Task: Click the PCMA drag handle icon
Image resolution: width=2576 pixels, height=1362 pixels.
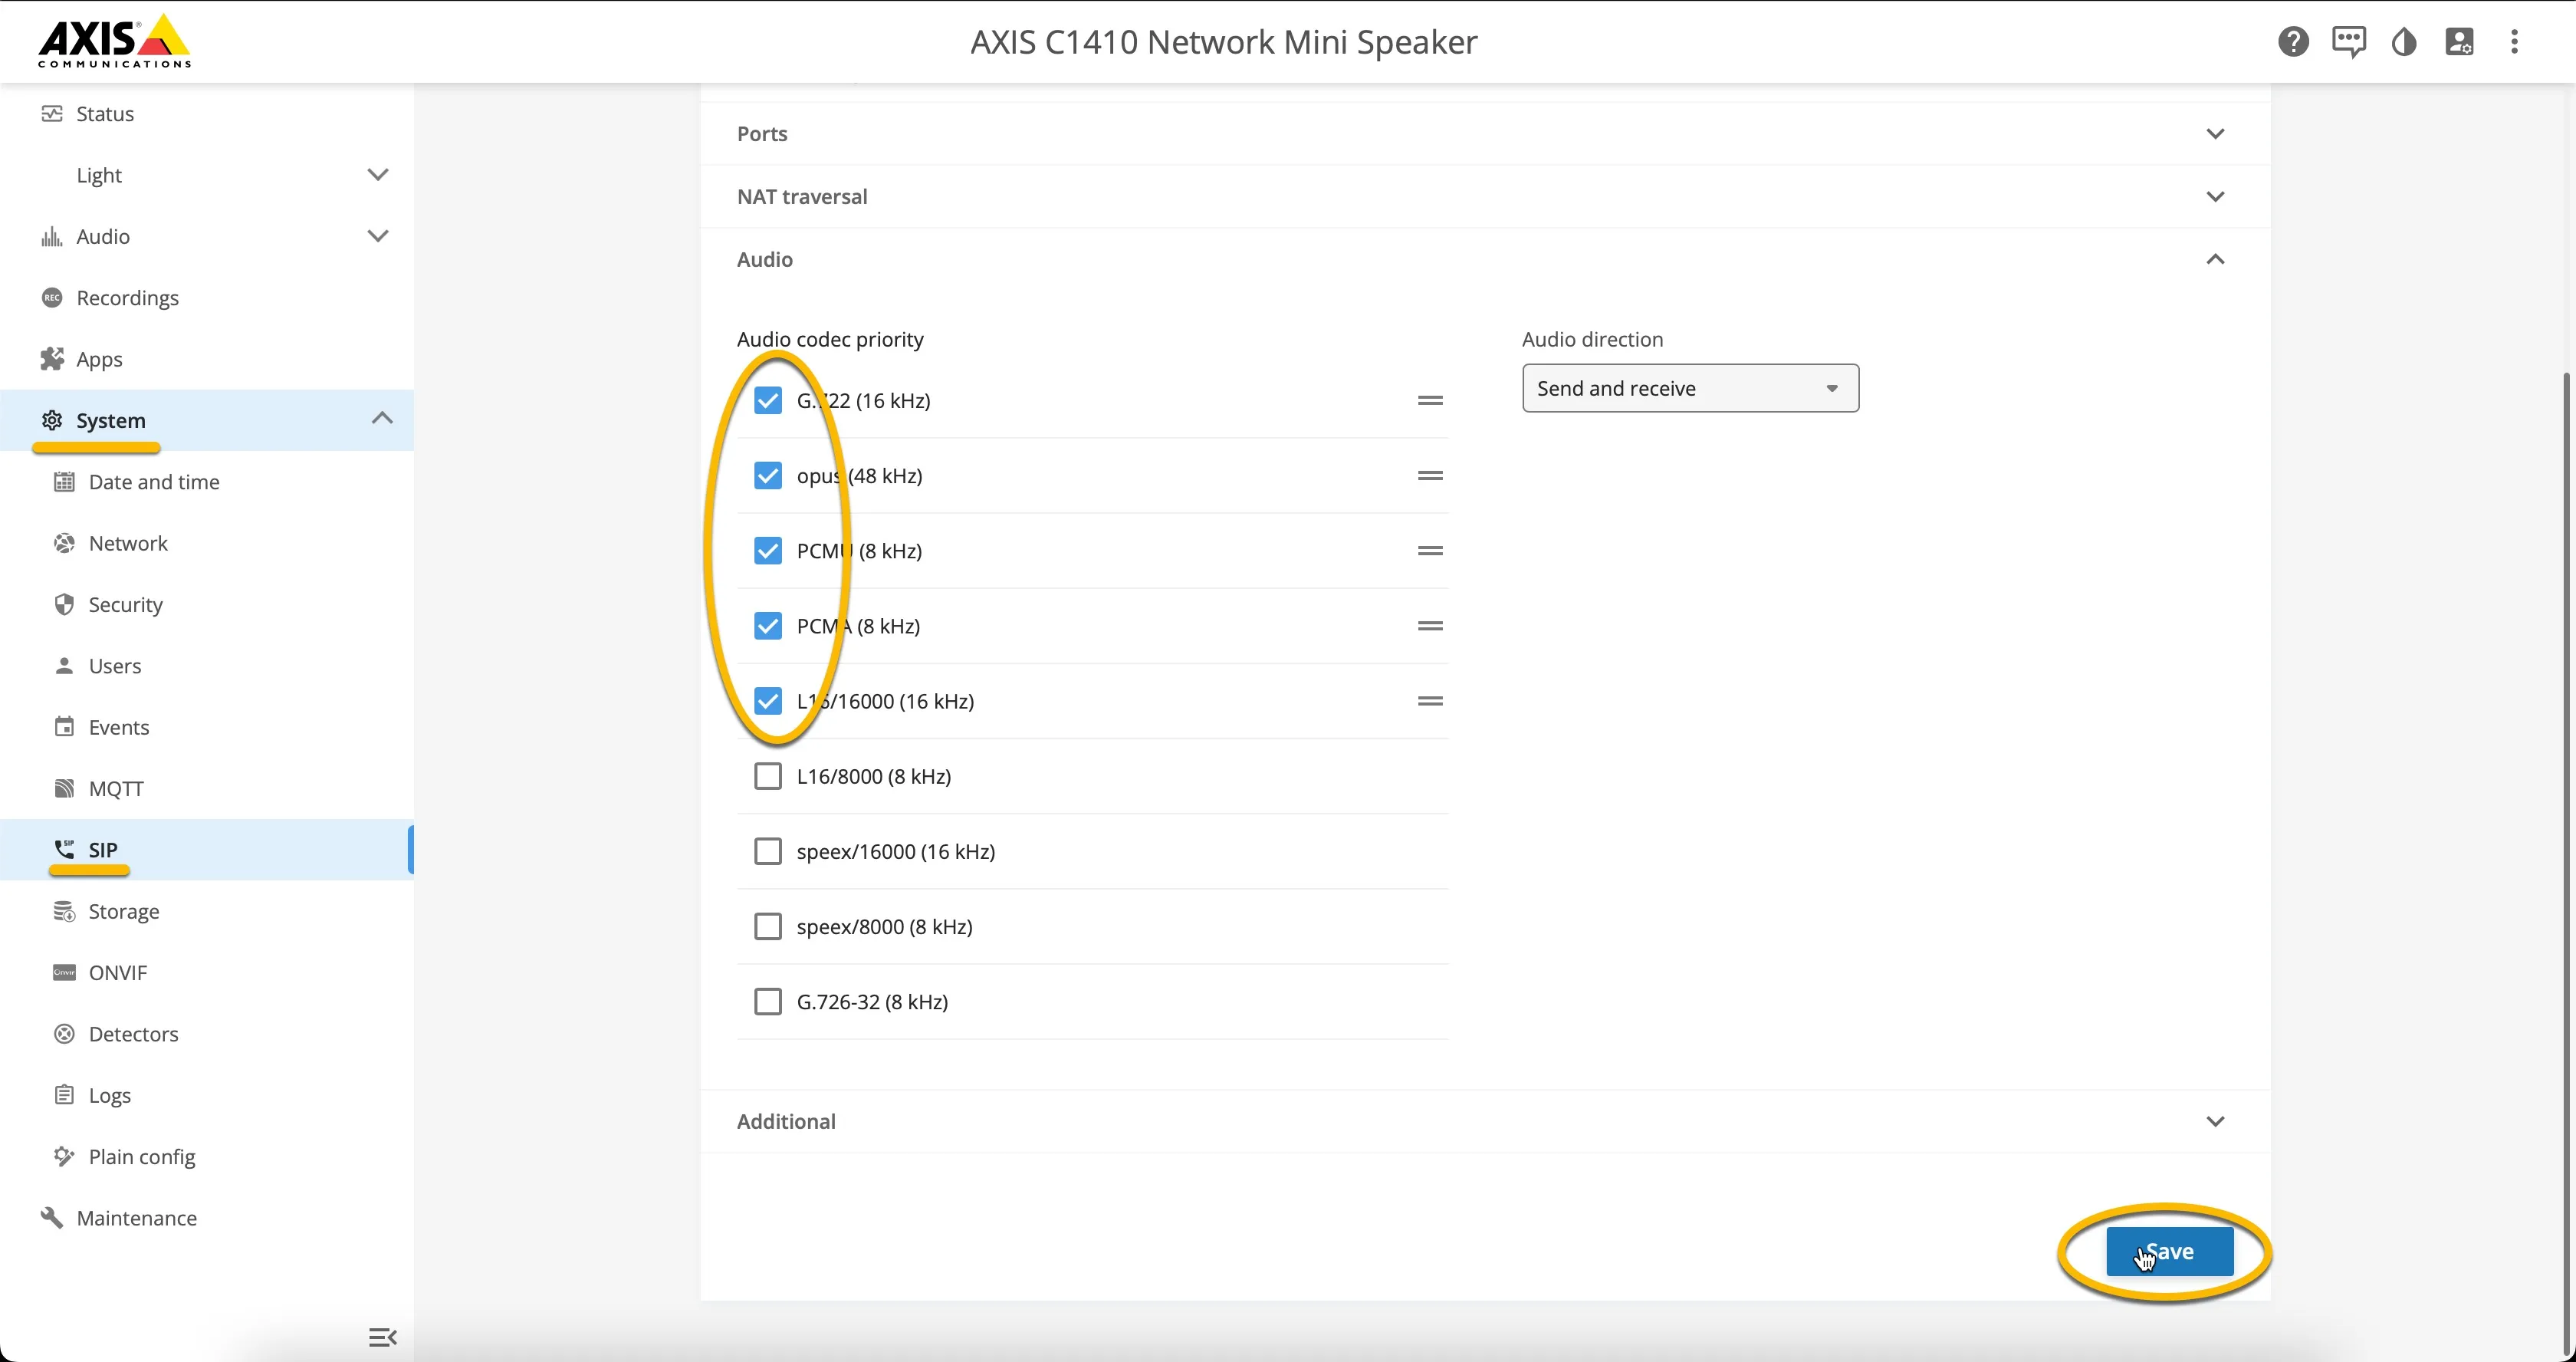Action: tap(1430, 626)
